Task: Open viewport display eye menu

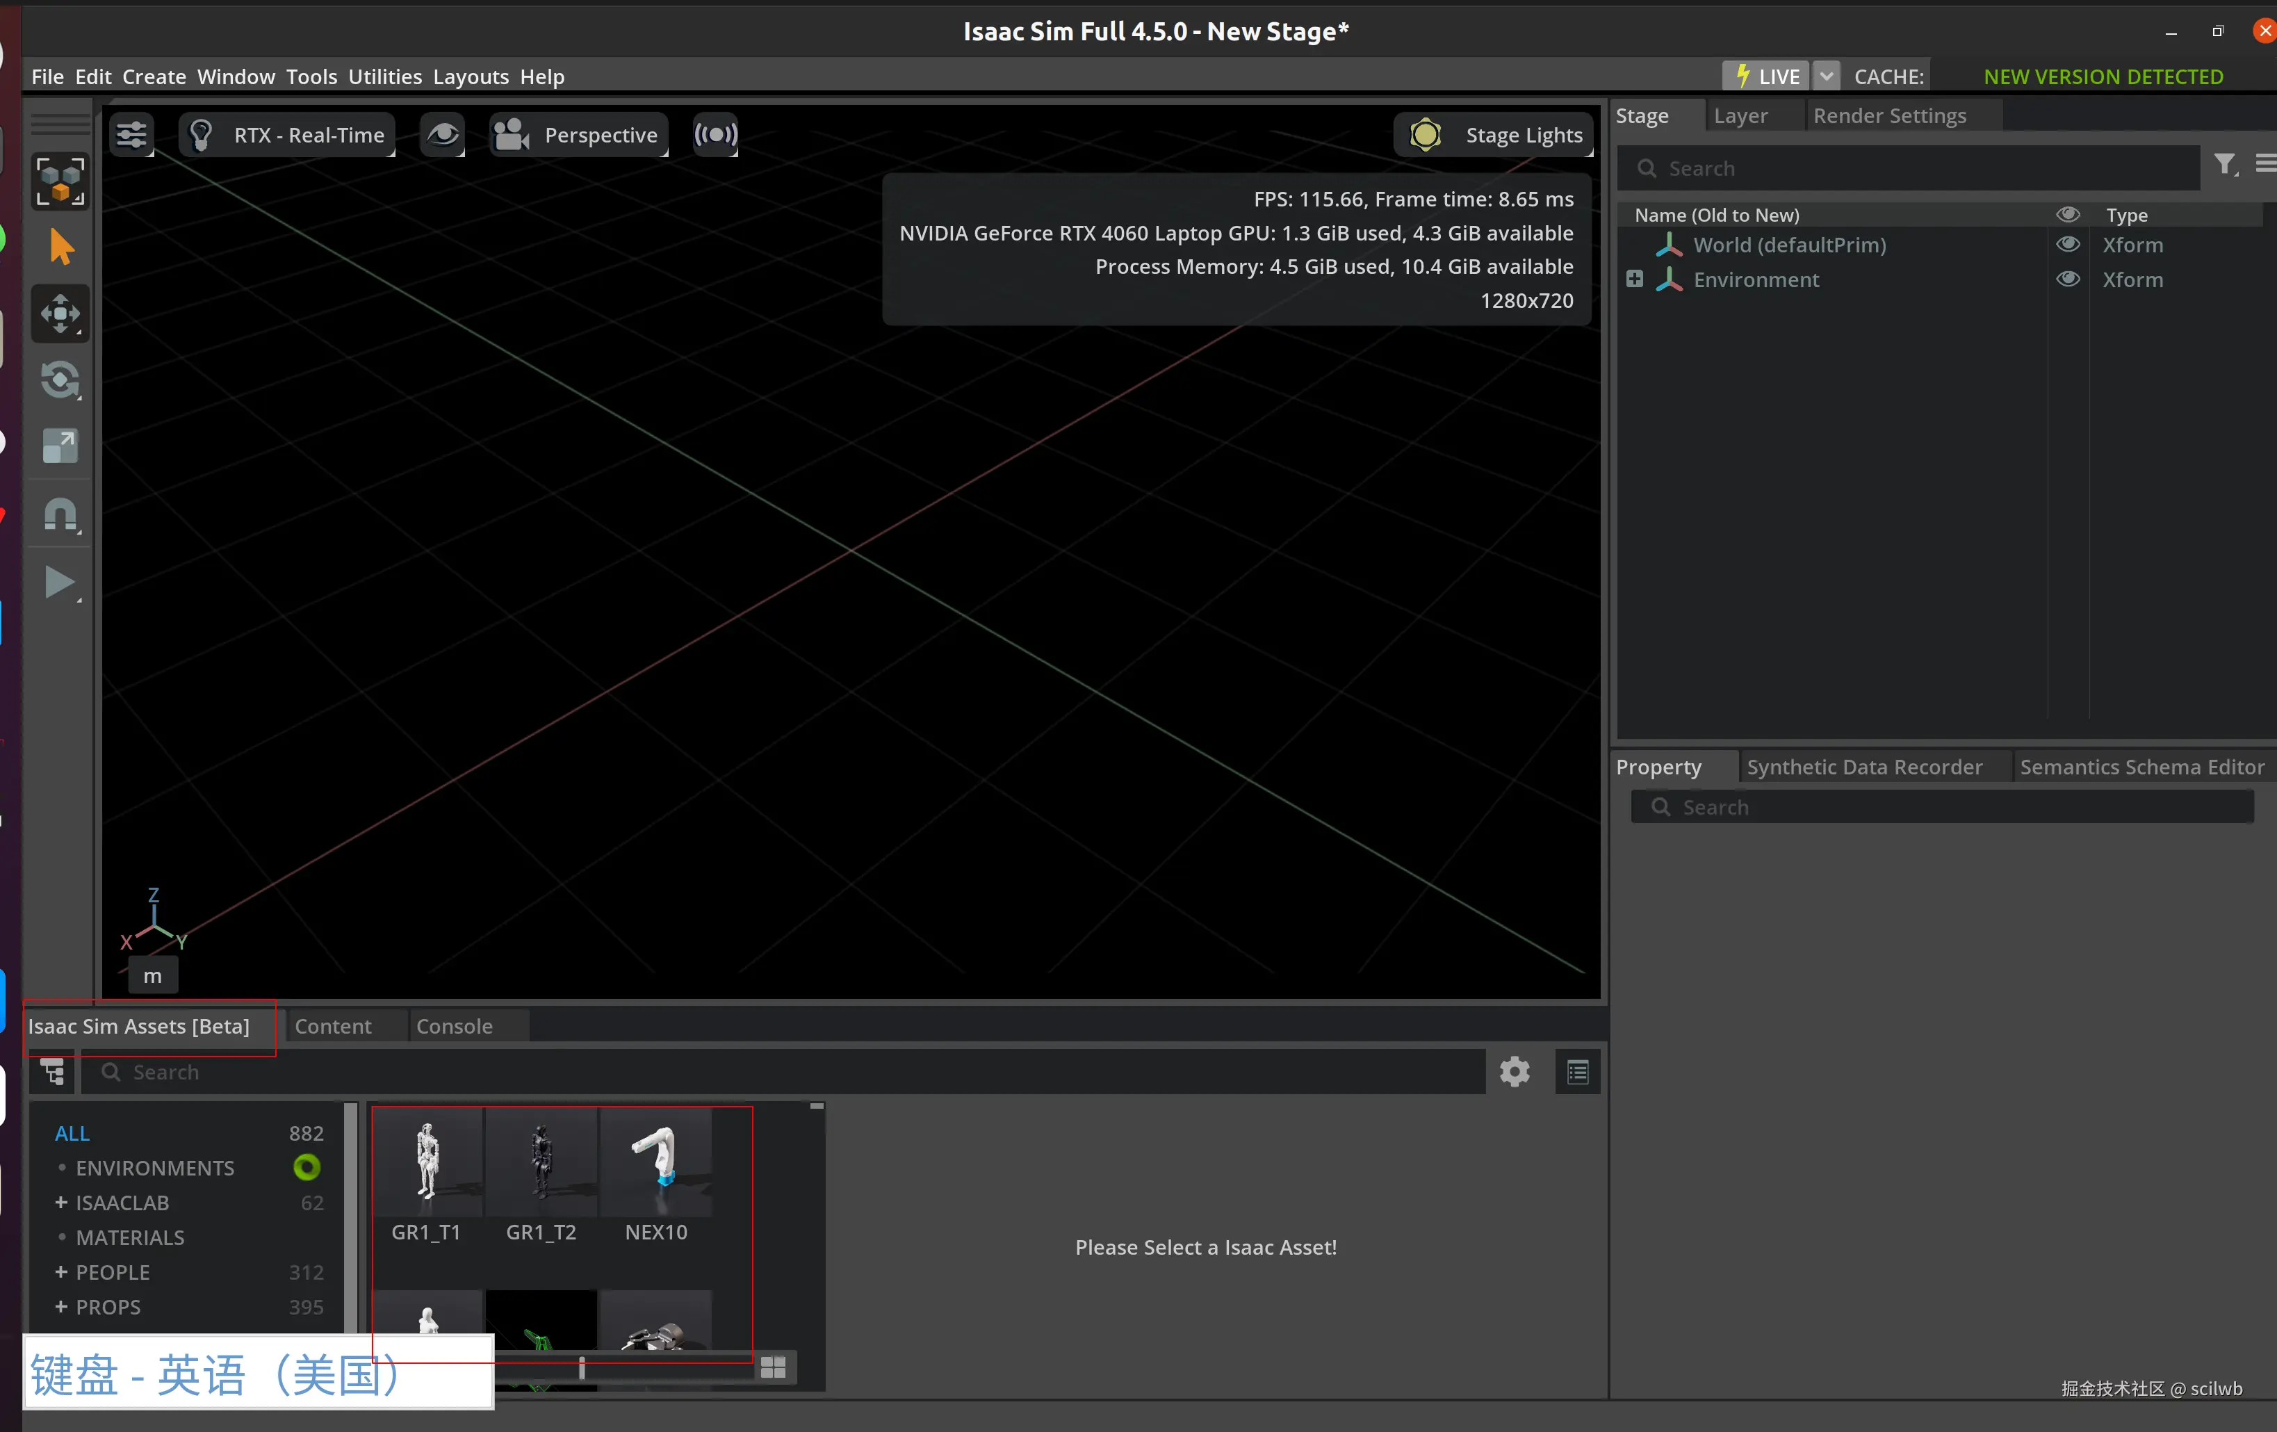Action: click(x=441, y=134)
